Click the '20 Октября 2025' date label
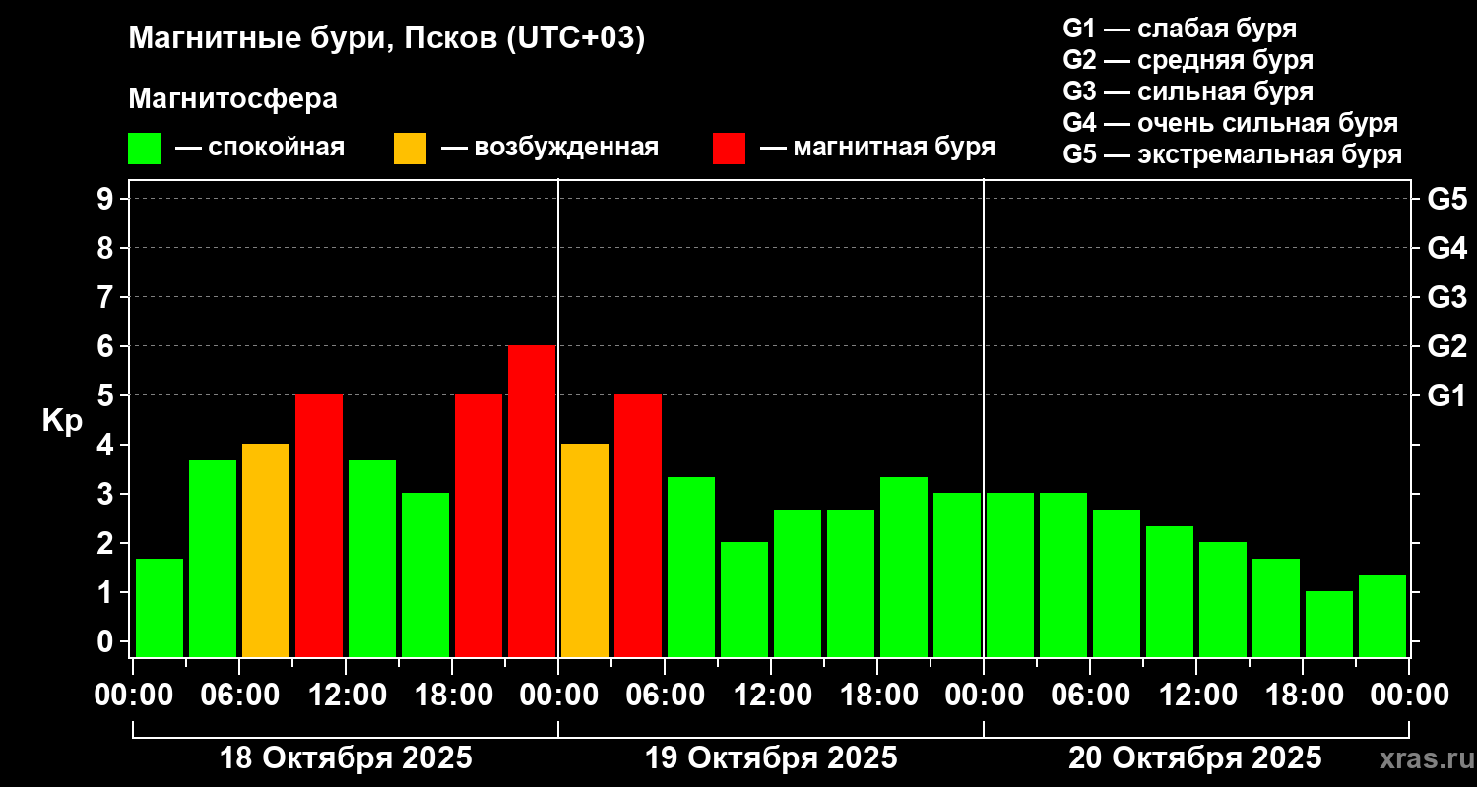Image resolution: width=1477 pixels, height=787 pixels. tap(1196, 758)
